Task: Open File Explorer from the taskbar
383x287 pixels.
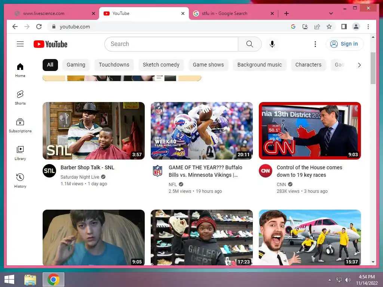Action: [x=30, y=280]
